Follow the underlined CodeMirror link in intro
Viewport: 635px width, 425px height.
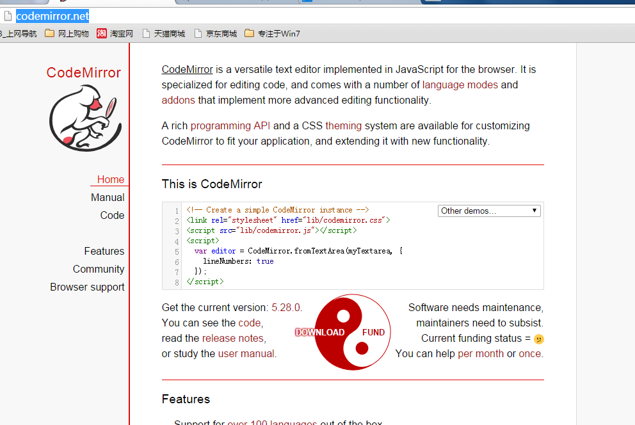pos(187,70)
